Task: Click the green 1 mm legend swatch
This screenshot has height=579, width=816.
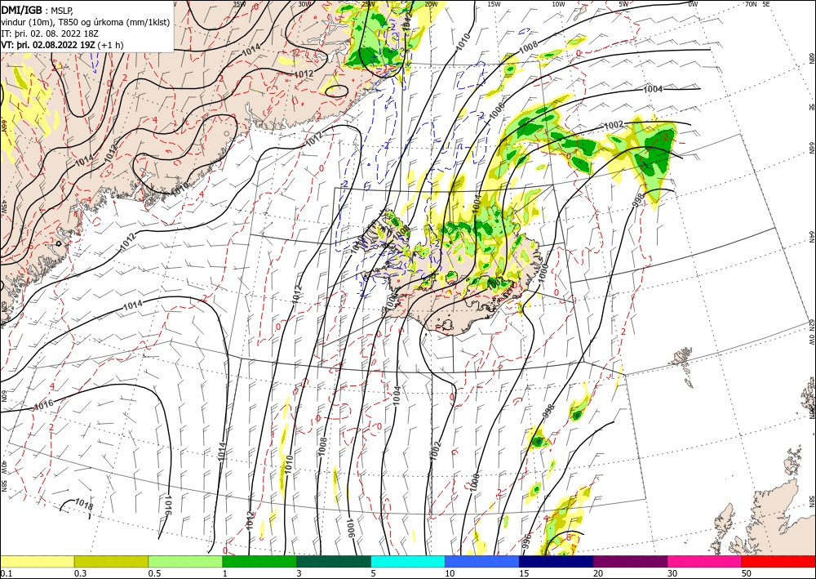Action: [x=259, y=561]
